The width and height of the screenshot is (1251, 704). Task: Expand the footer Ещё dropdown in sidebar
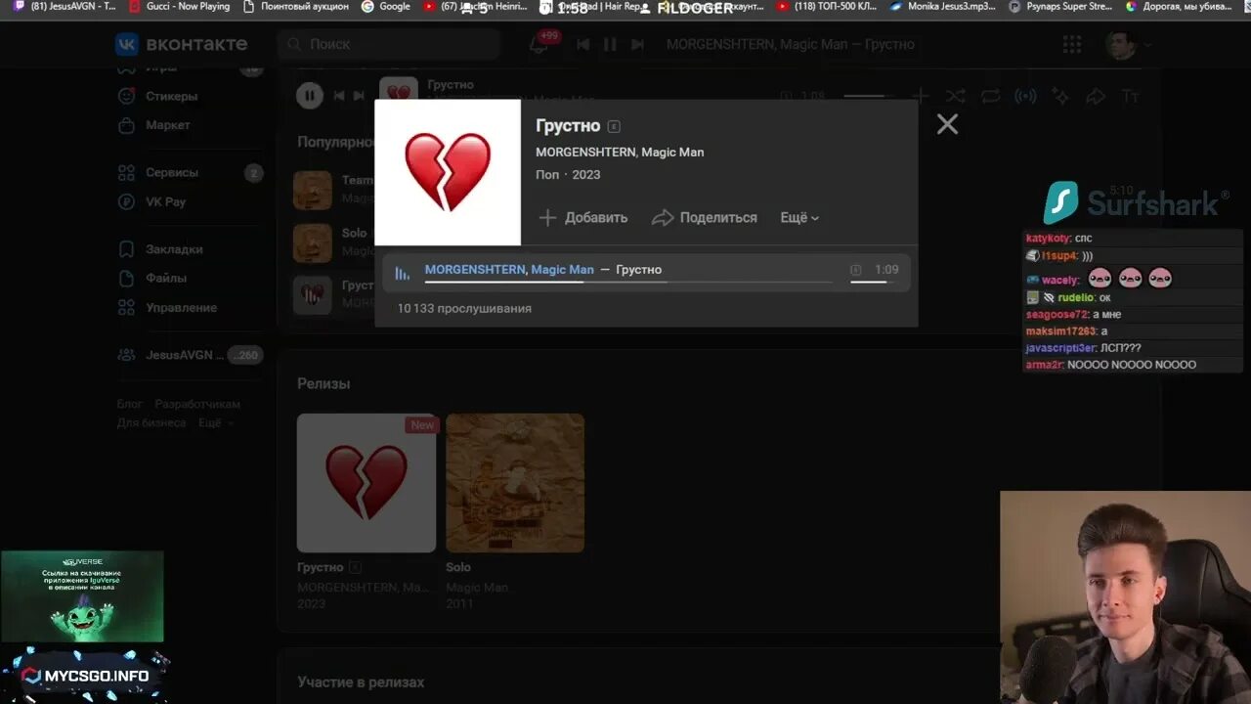(216, 422)
